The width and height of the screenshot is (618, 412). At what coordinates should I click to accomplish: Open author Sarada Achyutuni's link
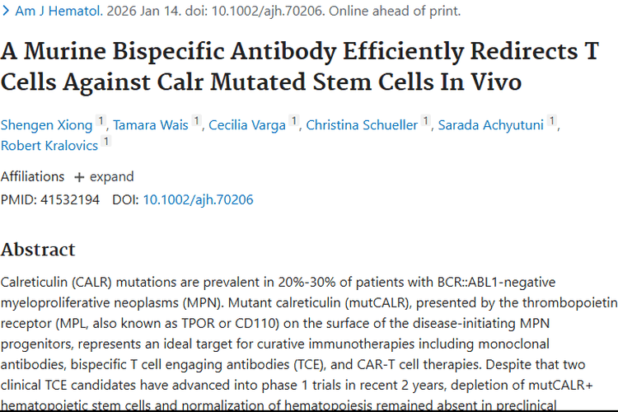pos(491,125)
